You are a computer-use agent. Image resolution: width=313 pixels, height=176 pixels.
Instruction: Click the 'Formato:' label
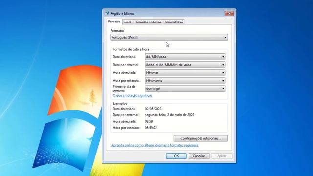tap(117, 31)
